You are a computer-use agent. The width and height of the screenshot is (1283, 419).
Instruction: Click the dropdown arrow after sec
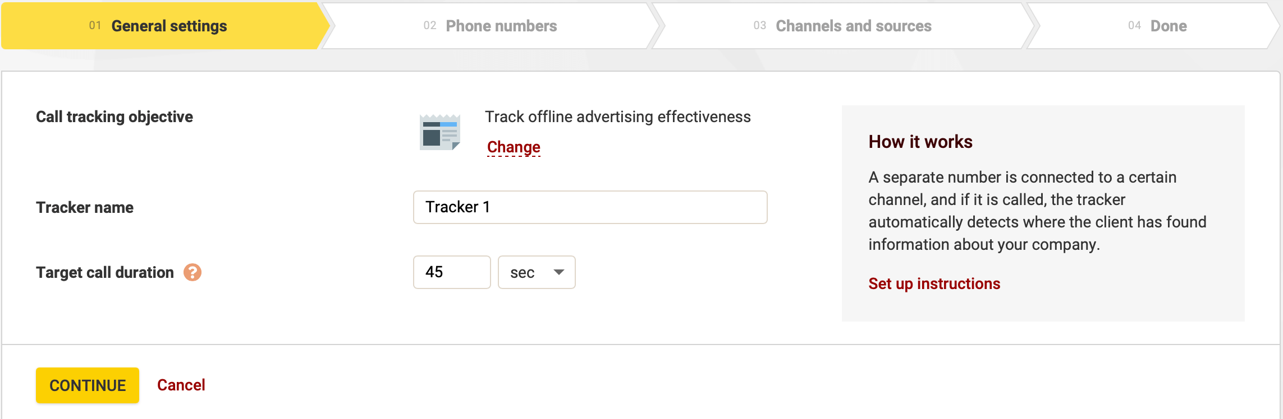(x=559, y=272)
